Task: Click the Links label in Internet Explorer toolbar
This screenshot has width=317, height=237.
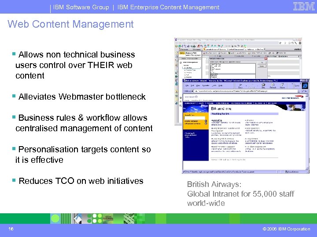Action: click(x=297, y=86)
